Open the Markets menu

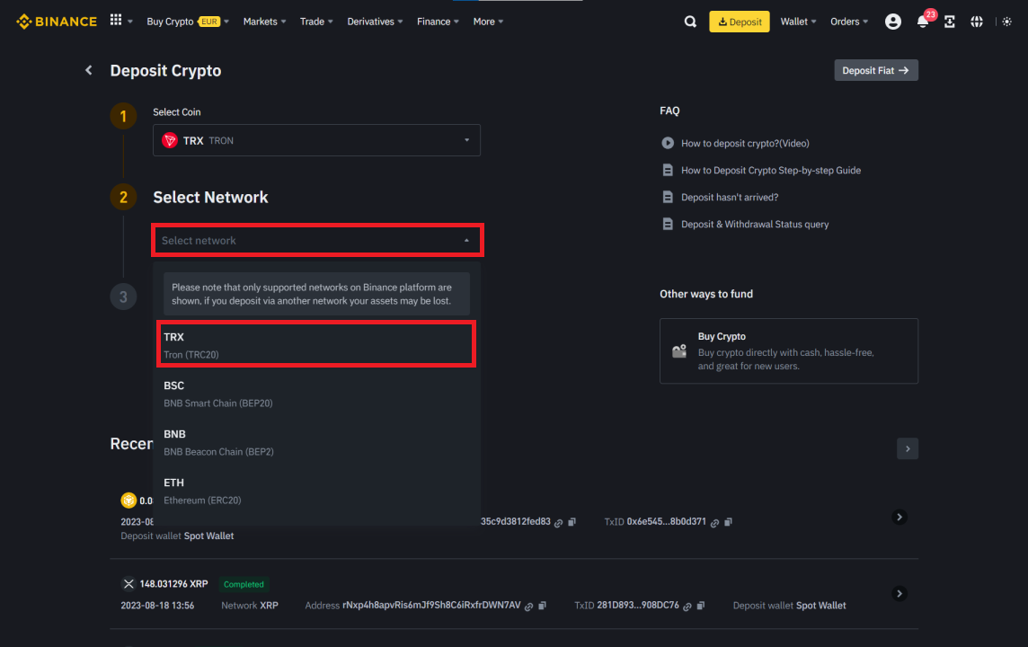pyautogui.click(x=264, y=22)
